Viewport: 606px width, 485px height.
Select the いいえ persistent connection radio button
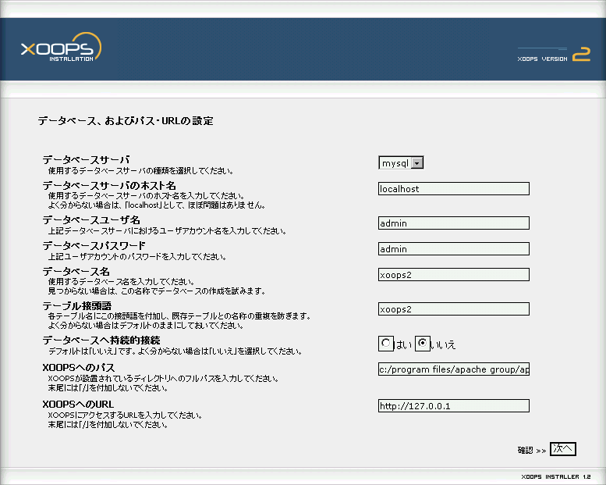point(423,343)
